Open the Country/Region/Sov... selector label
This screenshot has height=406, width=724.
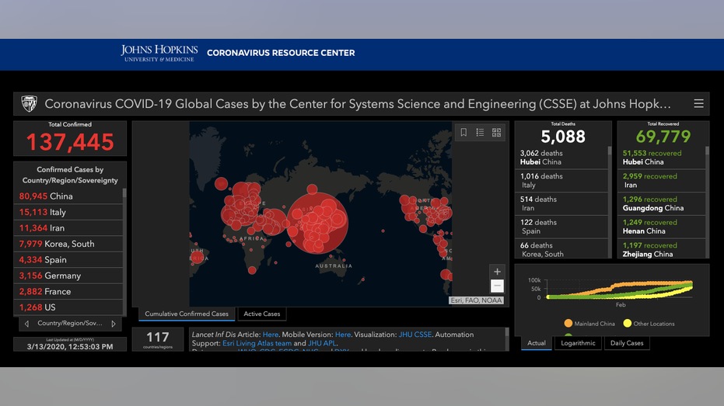click(70, 324)
